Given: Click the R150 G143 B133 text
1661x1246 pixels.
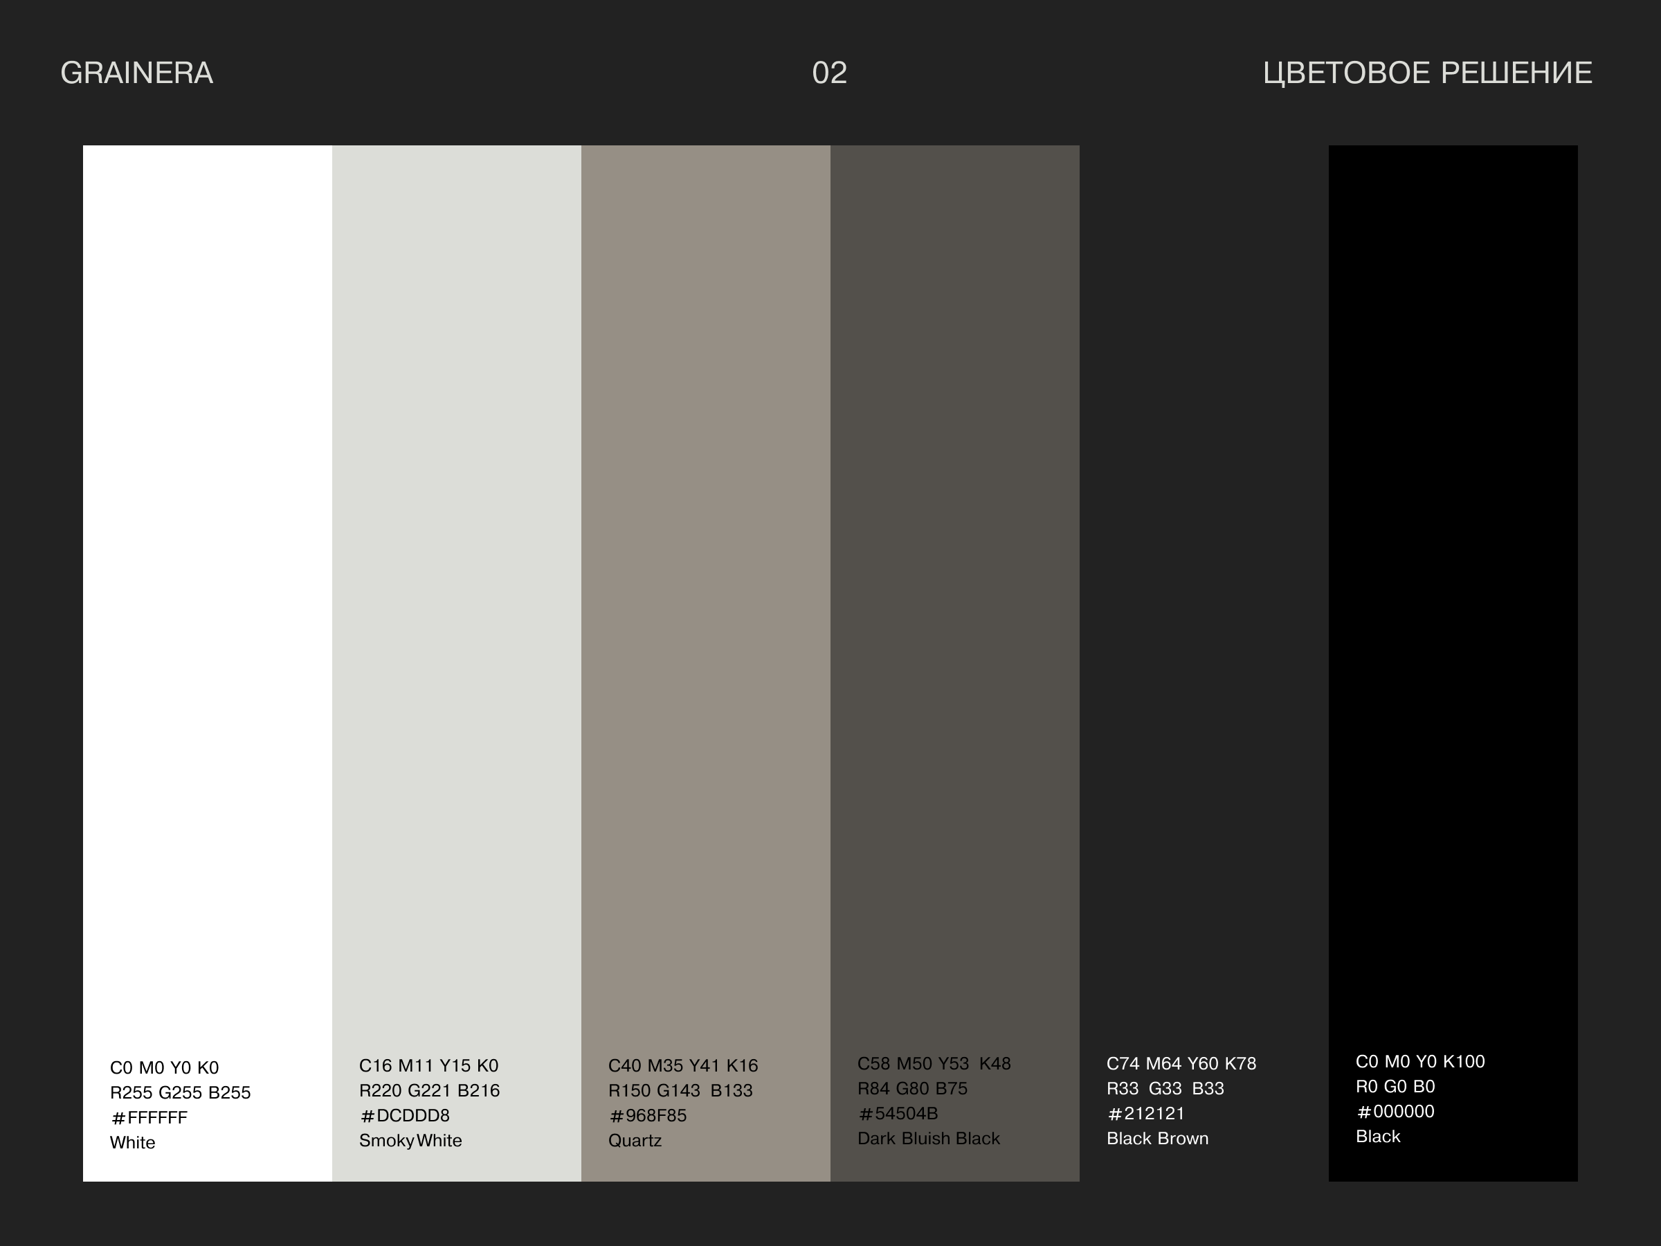Looking at the screenshot, I should tap(680, 1090).
